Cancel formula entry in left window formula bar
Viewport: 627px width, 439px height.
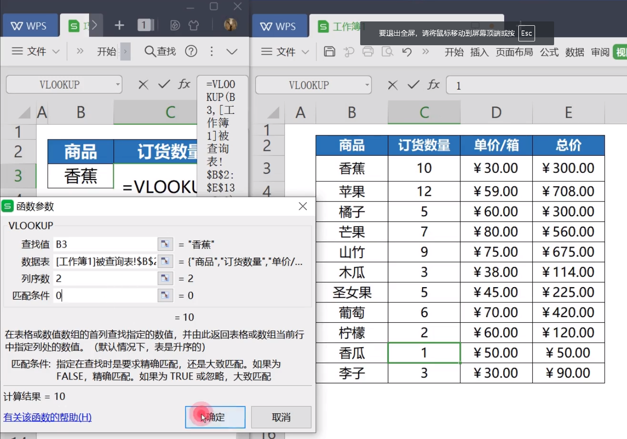click(143, 85)
